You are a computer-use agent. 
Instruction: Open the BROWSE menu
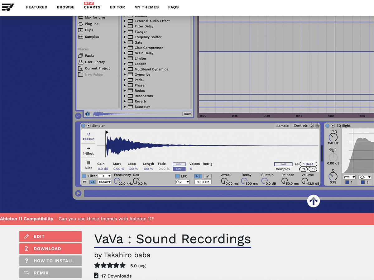(x=66, y=7)
